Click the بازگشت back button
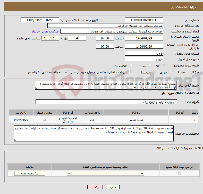Viewport: 203px width, 194px height. point(95,187)
